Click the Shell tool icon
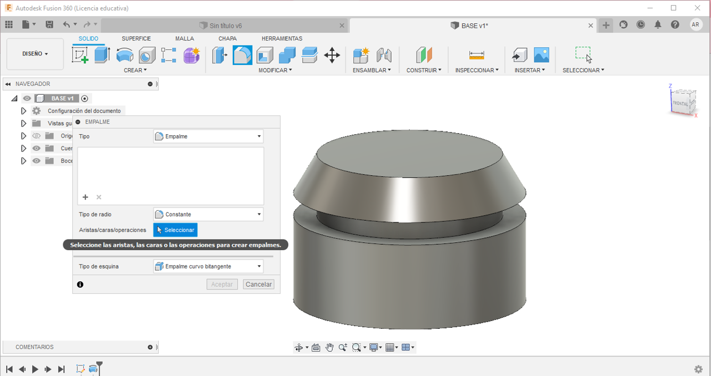 coord(264,55)
